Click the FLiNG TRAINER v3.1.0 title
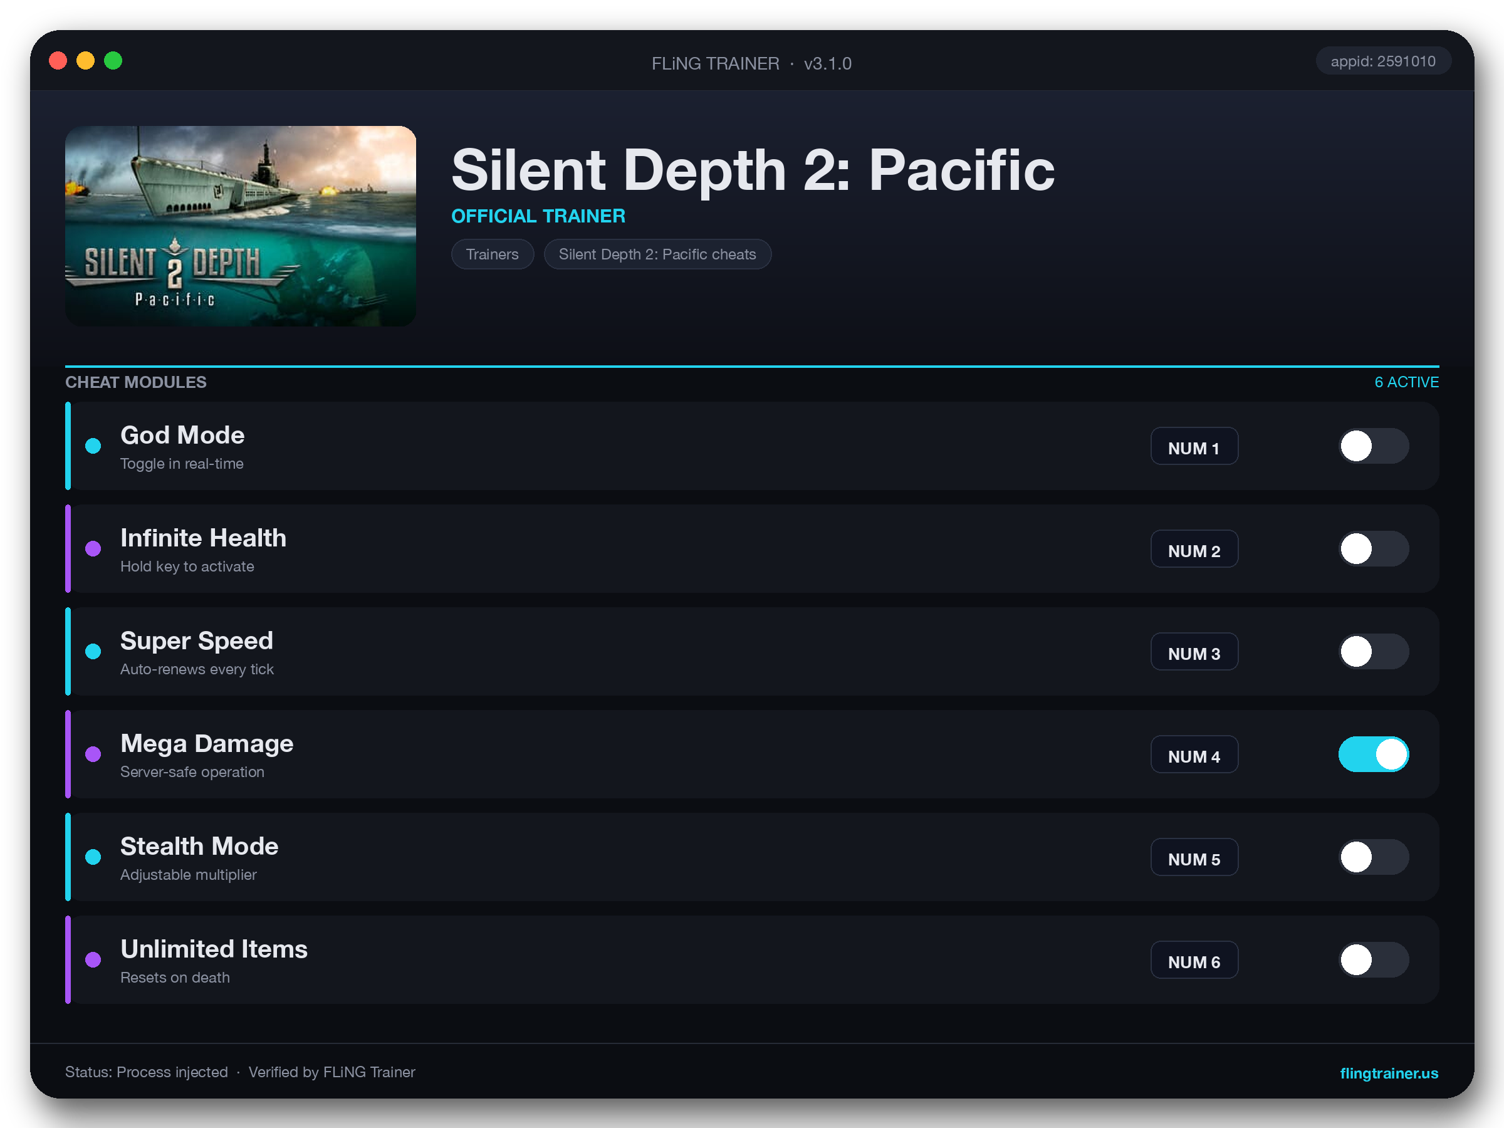 (751, 63)
